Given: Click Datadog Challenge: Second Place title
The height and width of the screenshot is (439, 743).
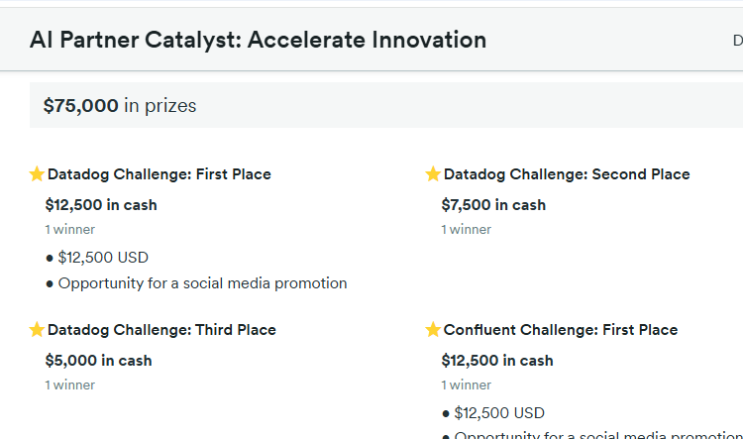Looking at the screenshot, I should coord(567,174).
